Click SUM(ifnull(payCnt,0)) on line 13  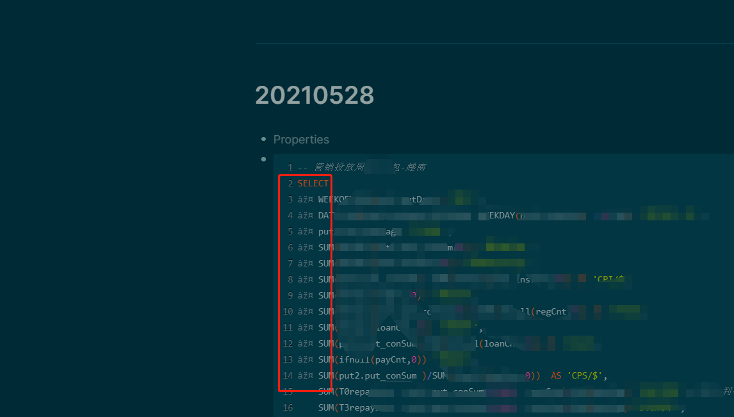(x=372, y=359)
